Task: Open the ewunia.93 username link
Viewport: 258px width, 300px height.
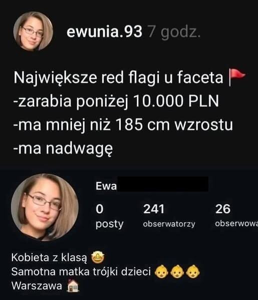Action: click(105, 31)
